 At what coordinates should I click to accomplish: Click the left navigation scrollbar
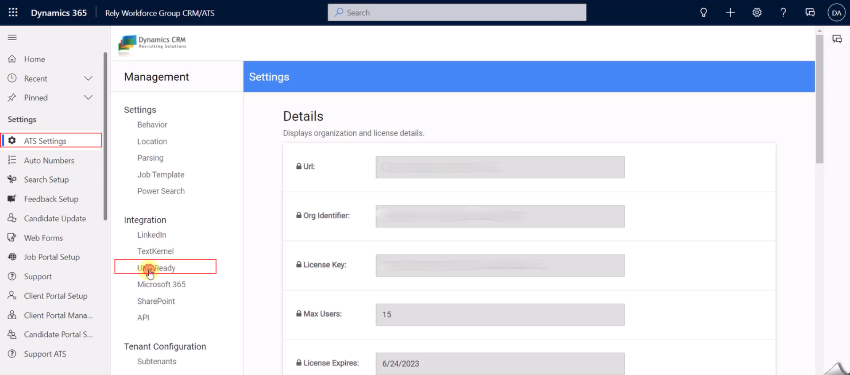(x=105, y=136)
